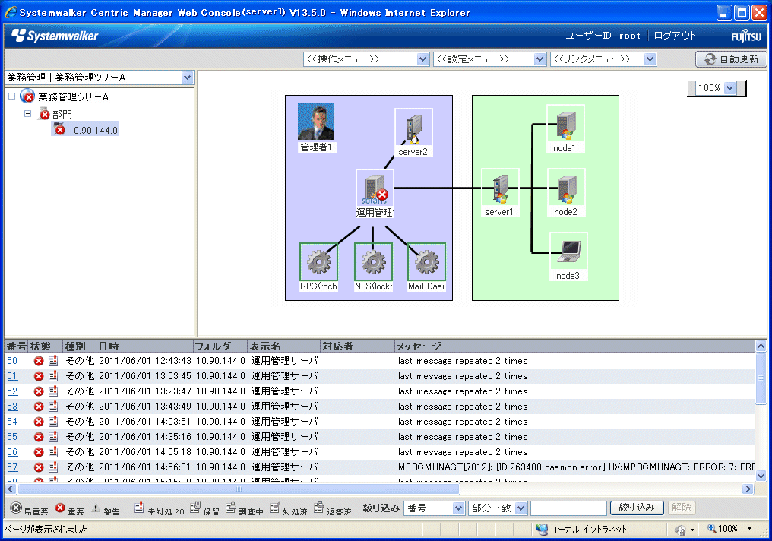The image size is (772, 541).
Task: Click the event list horizontal scrollbar thumb
Action: point(239,489)
